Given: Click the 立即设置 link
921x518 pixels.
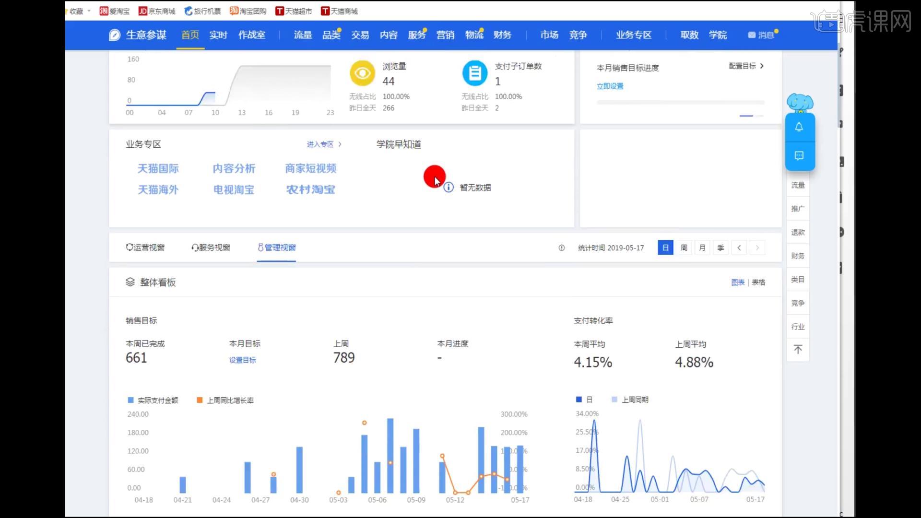Looking at the screenshot, I should click(x=610, y=86).
